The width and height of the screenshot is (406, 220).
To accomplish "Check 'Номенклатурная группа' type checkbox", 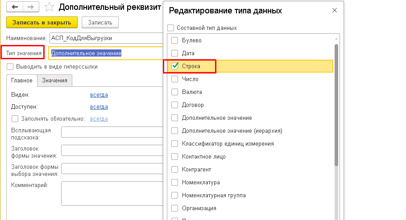I will click(x=175, y=196).
